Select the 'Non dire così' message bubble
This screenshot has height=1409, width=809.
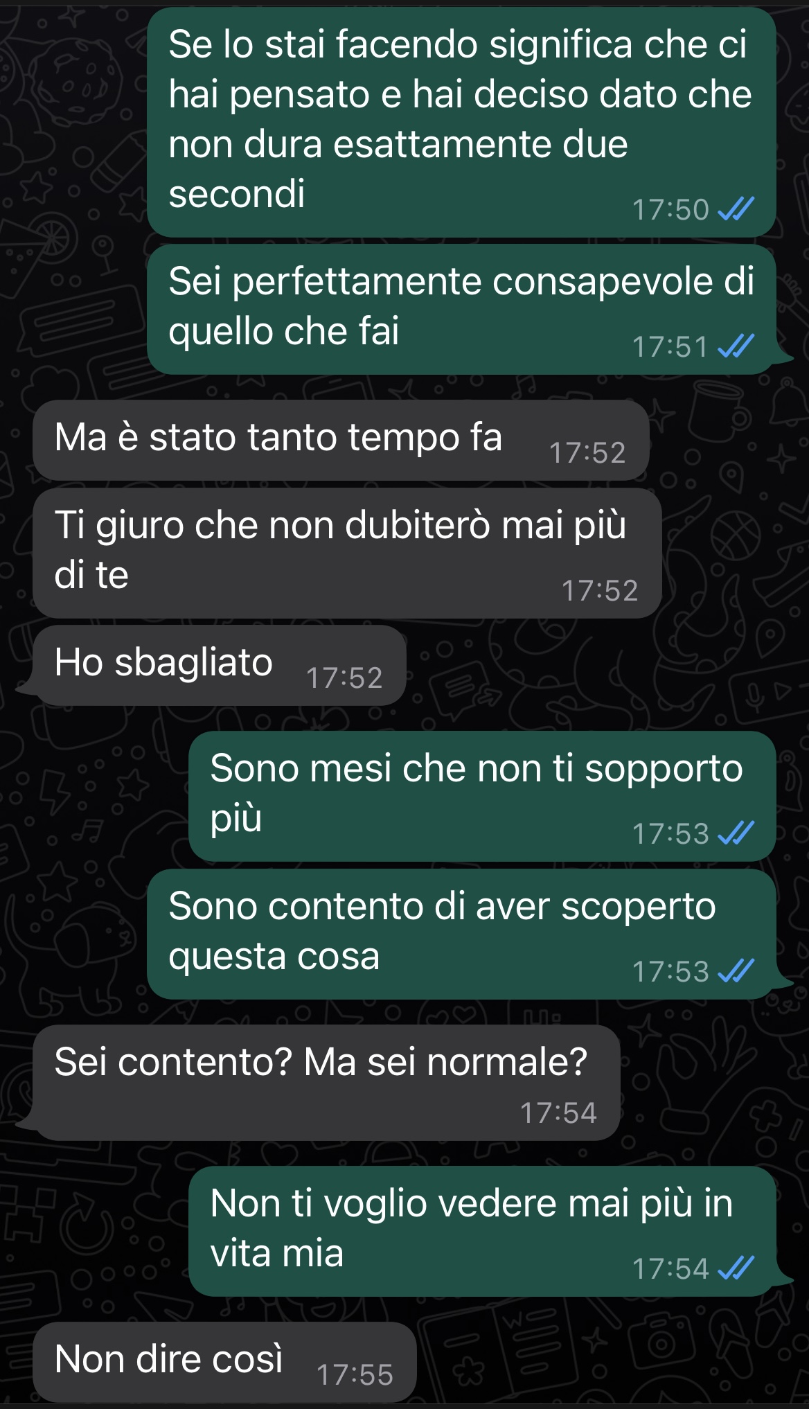pos(224,1362)
